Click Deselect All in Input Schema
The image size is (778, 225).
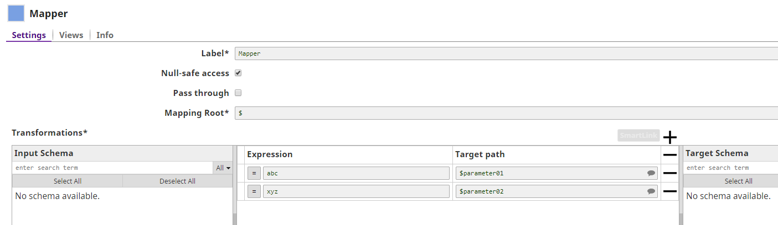click(x=177, y=181)
